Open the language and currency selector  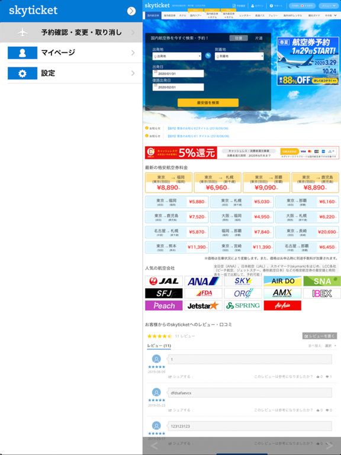coord(302,6)
